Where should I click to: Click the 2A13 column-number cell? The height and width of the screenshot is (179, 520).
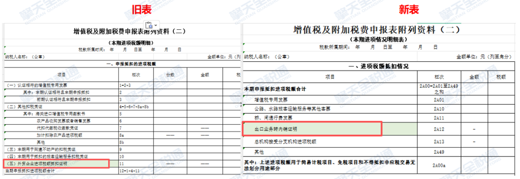[440, 142]
